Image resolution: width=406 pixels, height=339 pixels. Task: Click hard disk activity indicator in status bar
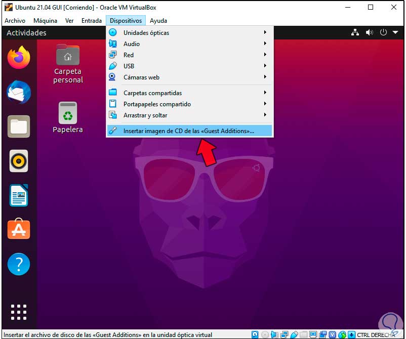tap(255, 334)
